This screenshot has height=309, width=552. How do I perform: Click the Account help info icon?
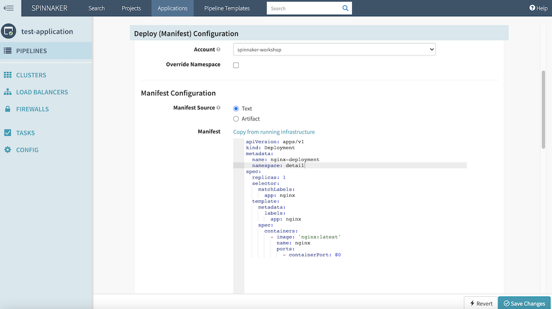point(219,50)
